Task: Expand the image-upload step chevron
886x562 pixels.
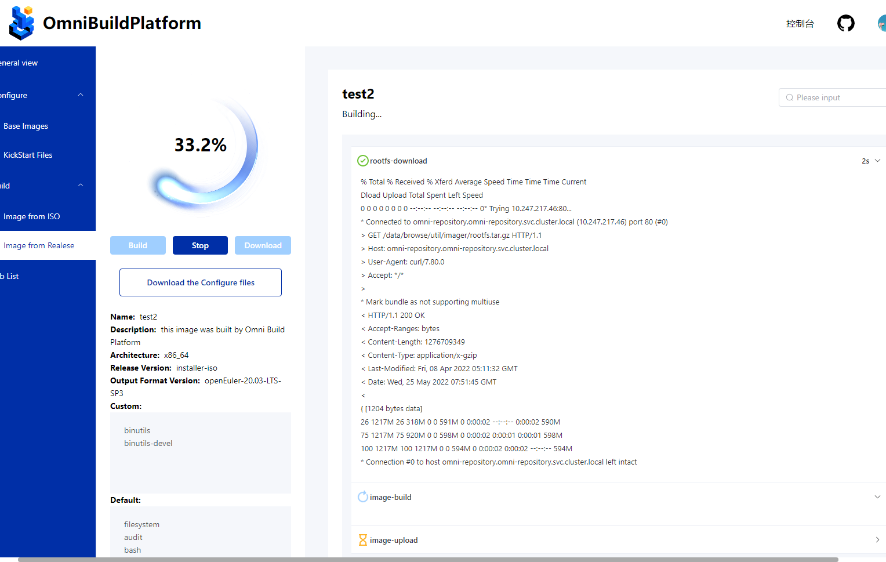Action: coord(877,540)
